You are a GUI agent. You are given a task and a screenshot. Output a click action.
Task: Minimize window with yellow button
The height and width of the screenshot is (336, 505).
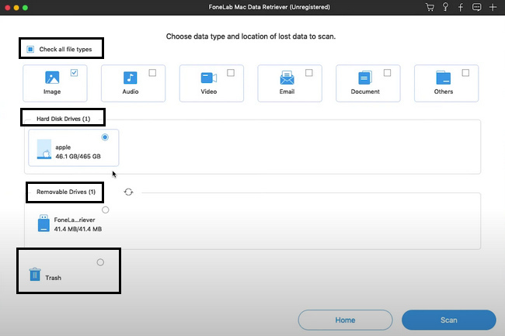tap(16, 8)
